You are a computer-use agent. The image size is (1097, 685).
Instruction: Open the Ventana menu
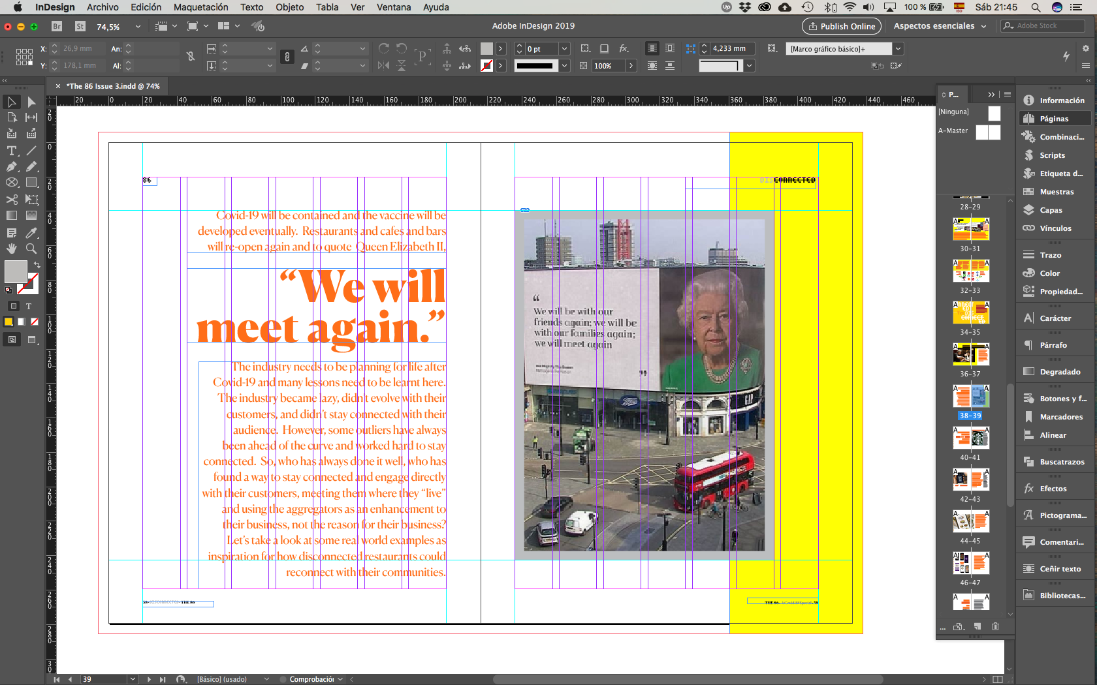[x=393, y=7]
